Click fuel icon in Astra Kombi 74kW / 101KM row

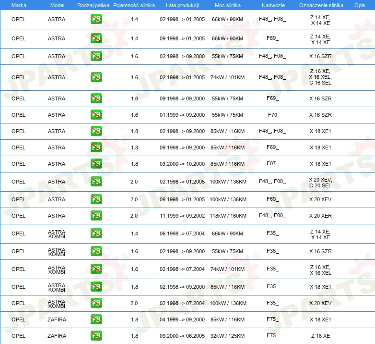click(x=96, y=269)
